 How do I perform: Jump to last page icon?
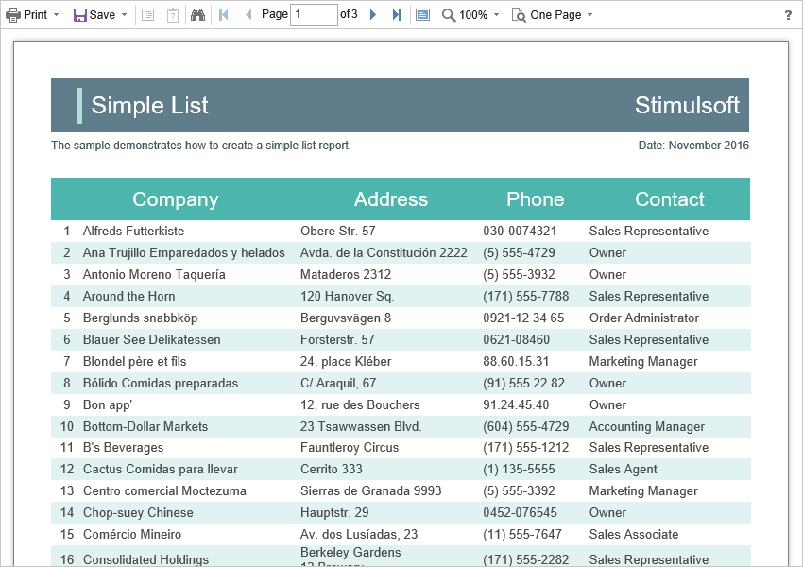coord(397,15)
